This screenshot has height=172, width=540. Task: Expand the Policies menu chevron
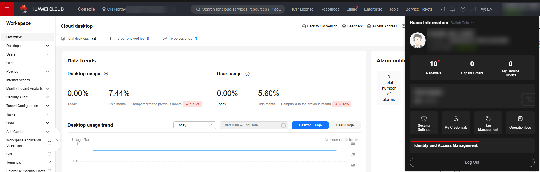[48, 72]
